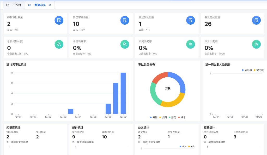Select the 数据总览 tab
The width and height of the screenshot is (267, 155).
(x=40, y=5)
